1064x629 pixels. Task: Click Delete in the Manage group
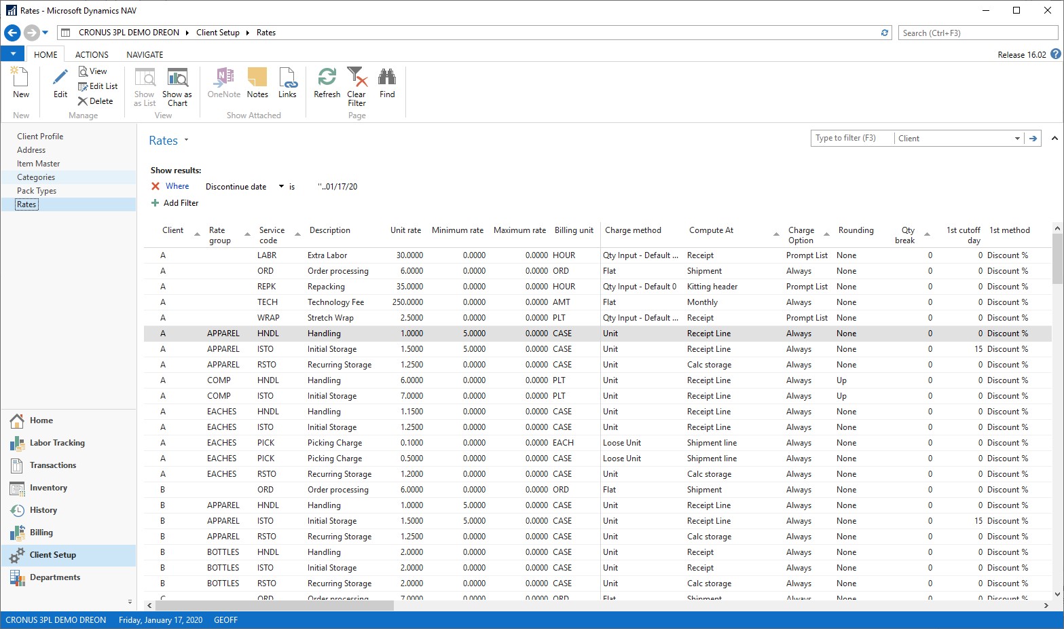coord(96,101)
